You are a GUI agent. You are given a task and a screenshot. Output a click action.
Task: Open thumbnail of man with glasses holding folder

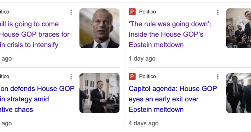coord(99,93)
